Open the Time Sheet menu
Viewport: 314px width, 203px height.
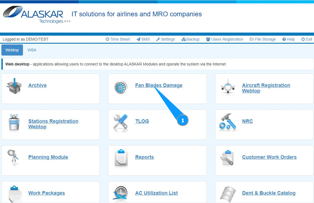click(x=118, y=39)
